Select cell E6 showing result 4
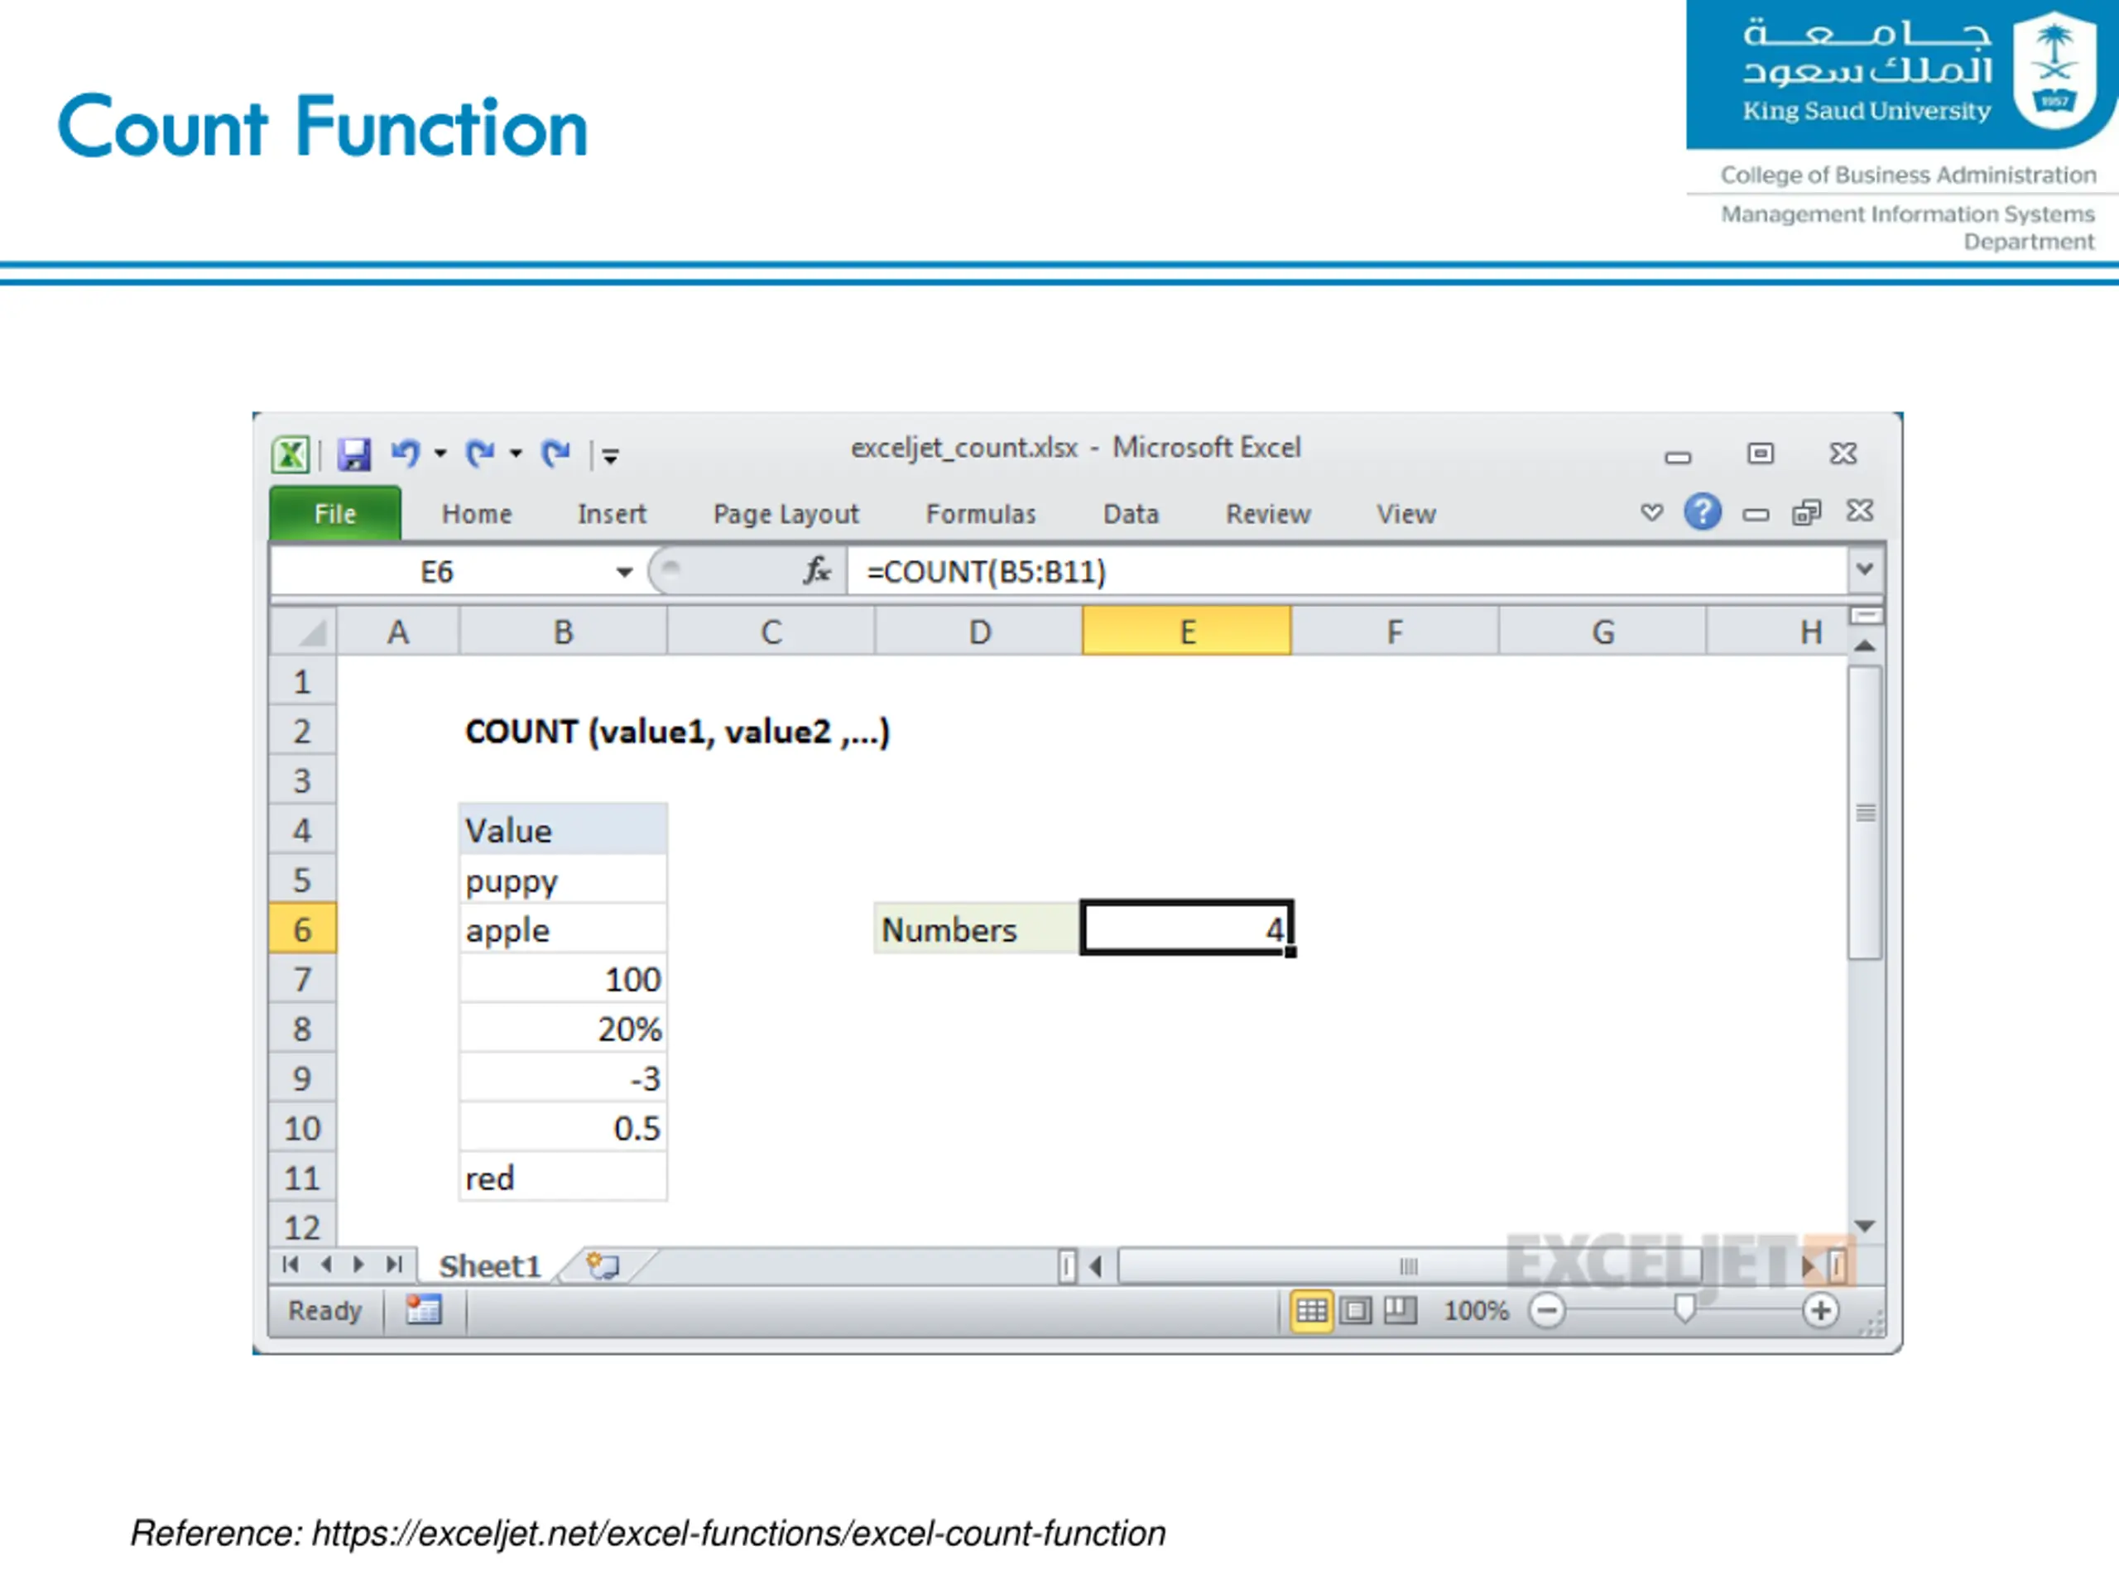Viewport: 2119px width, 1589px height. (1187, 927)
